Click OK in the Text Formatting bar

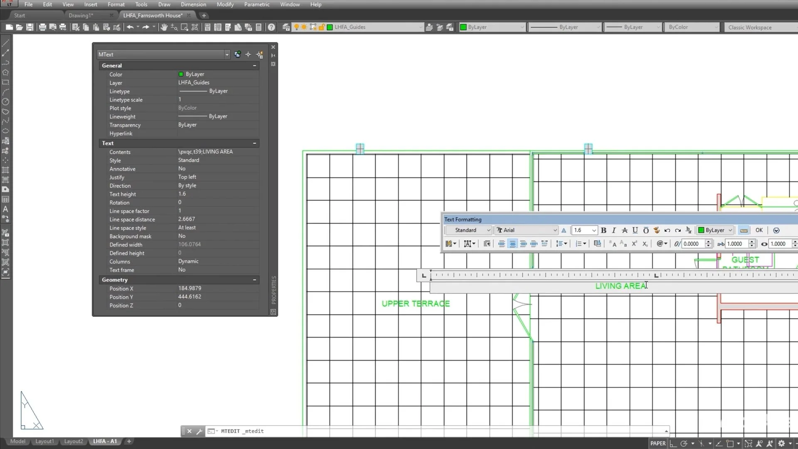[759, 230]
